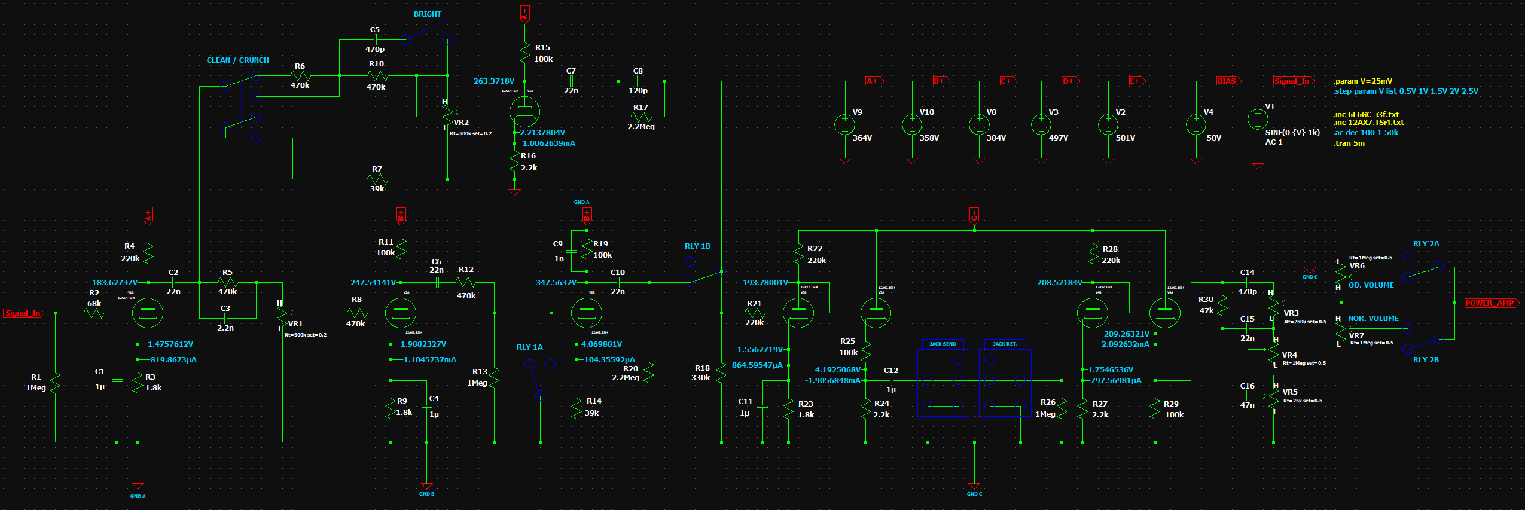1525x510 pixels.
Task: Click the .step param V list directive
Action: 1405,91
